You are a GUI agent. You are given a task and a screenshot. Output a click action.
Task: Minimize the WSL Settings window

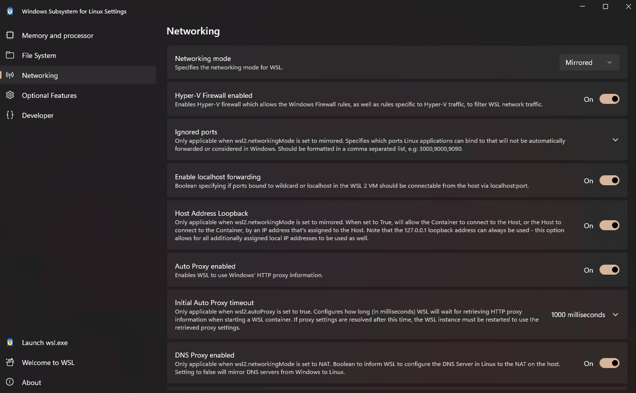coord(582,6)
